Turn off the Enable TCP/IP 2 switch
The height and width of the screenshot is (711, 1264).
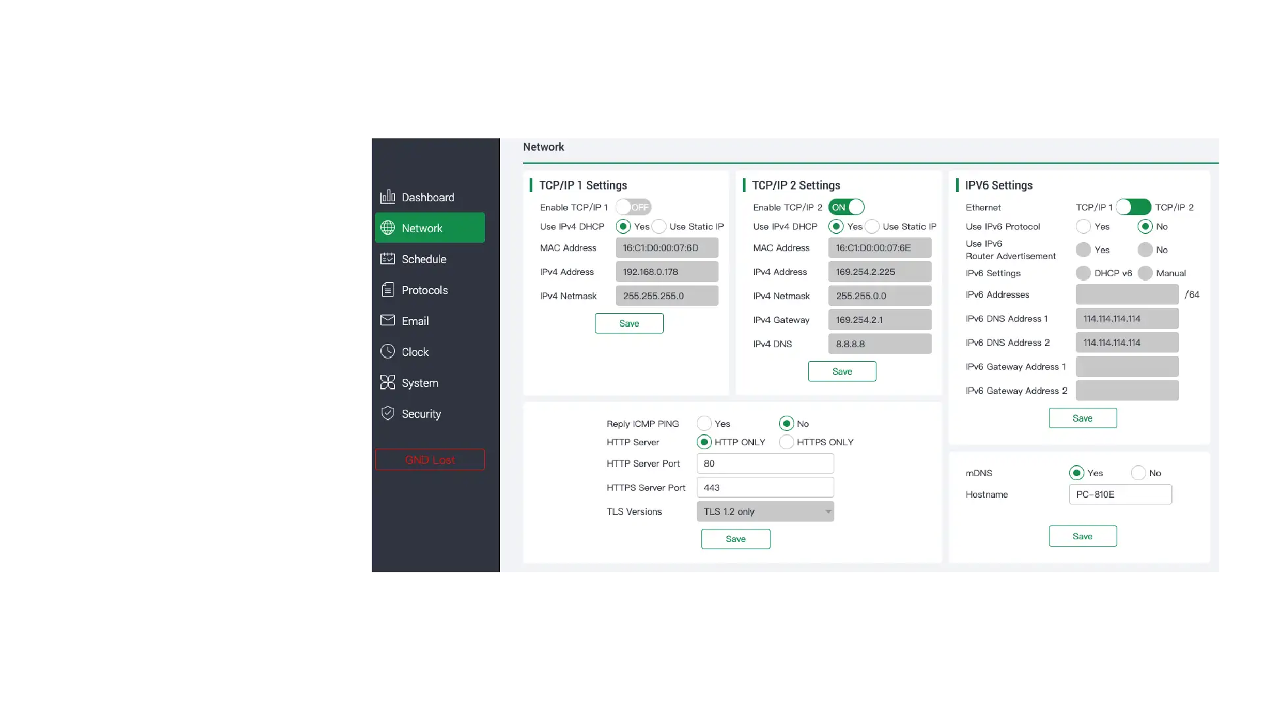846,207
